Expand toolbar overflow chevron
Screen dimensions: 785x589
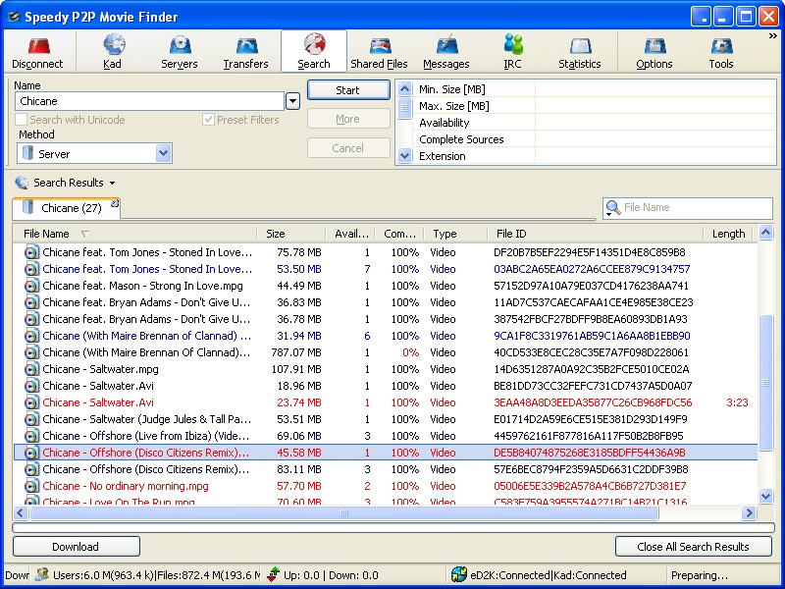click(773, 36)
